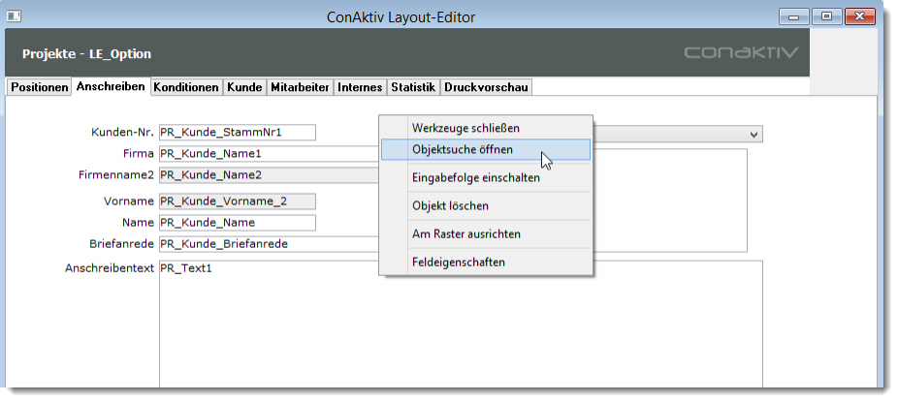Open the Konditionen tab
The image size is (898, 402).
pyautogui.click(x=186, y=87)
